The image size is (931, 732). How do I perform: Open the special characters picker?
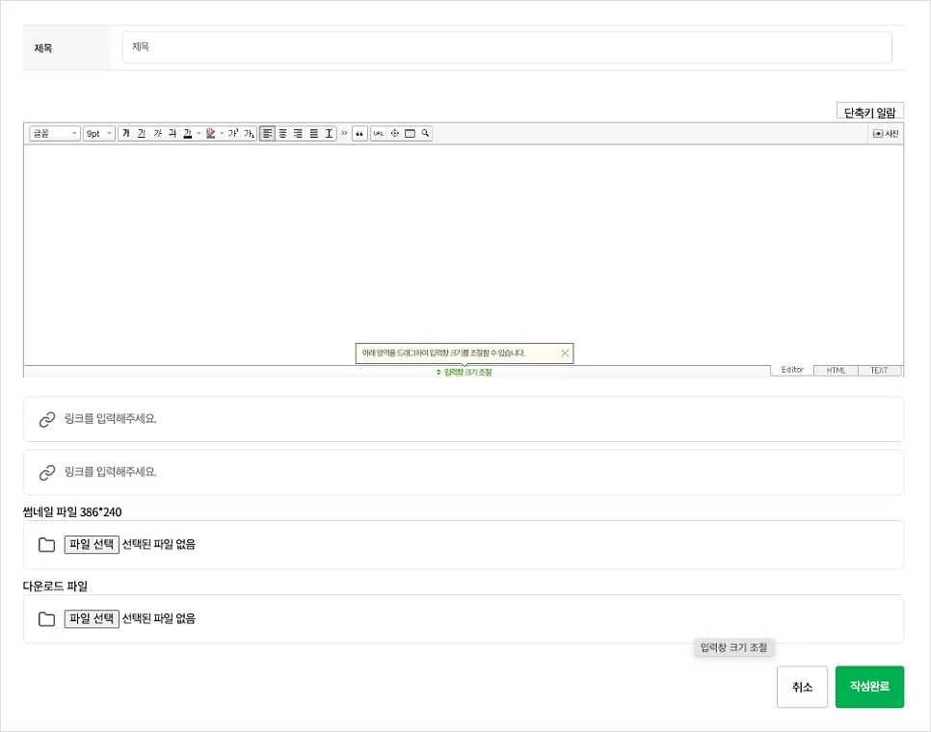click(x=394, y=134)
